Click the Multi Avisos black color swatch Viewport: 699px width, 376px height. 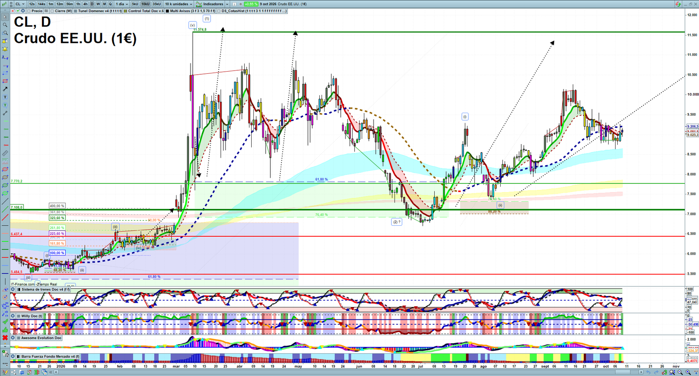pyautogui.click(x=168, y=11)
